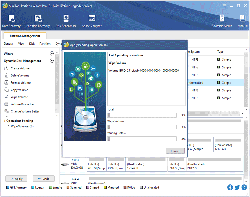Viewport: 250px width, 197px height.
Task: Open the hamburger menu in title bar
Action: [225, 6]
